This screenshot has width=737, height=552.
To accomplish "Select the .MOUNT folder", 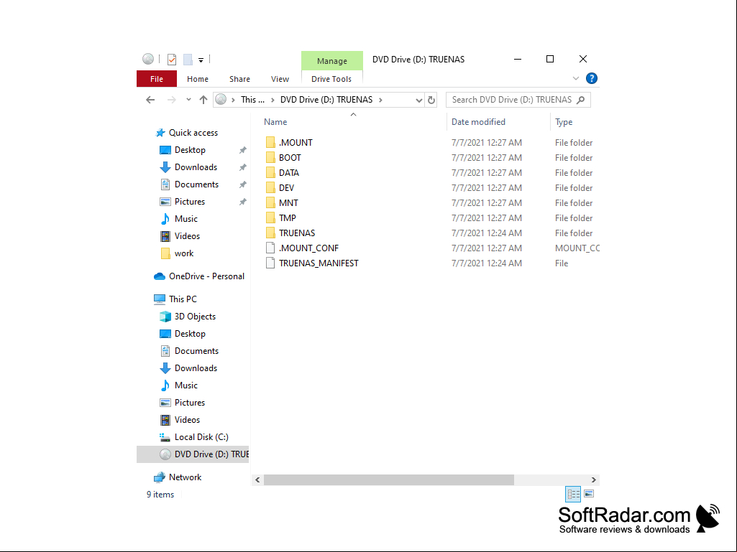I will click(296, 142).
